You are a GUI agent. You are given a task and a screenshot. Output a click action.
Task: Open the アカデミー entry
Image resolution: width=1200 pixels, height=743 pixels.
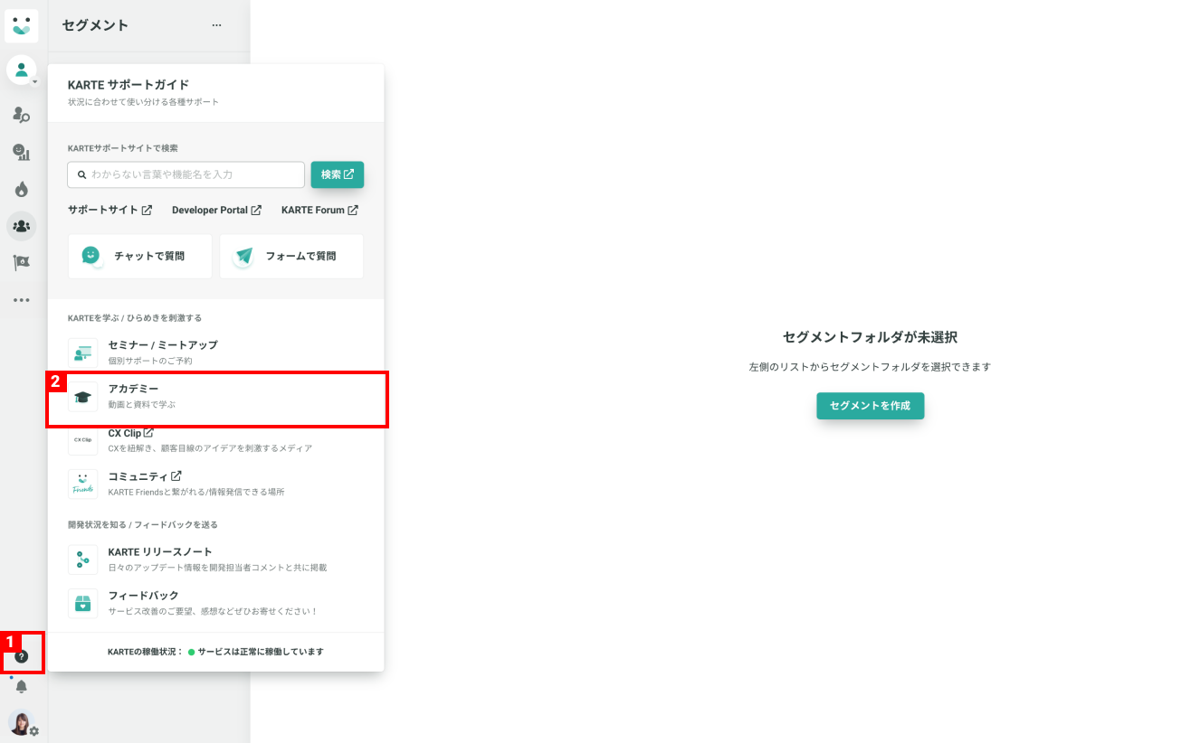tap(216, 397)
